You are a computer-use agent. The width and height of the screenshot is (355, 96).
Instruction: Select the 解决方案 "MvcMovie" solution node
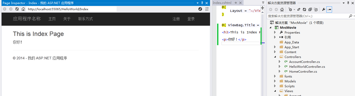pos(299,23)
